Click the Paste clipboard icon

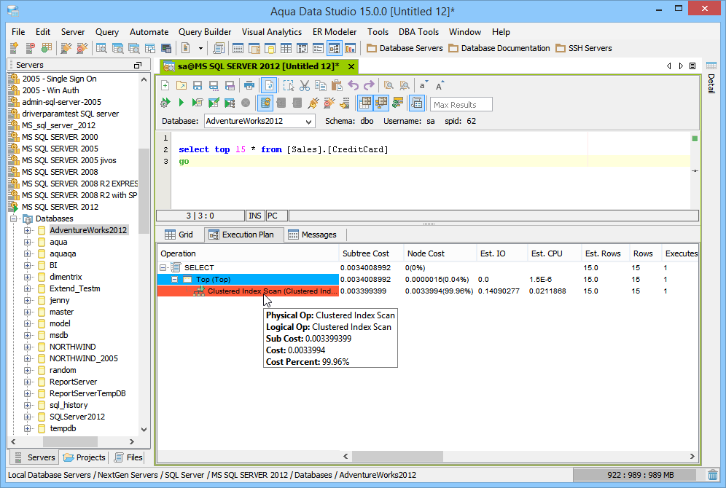[337, 85]
